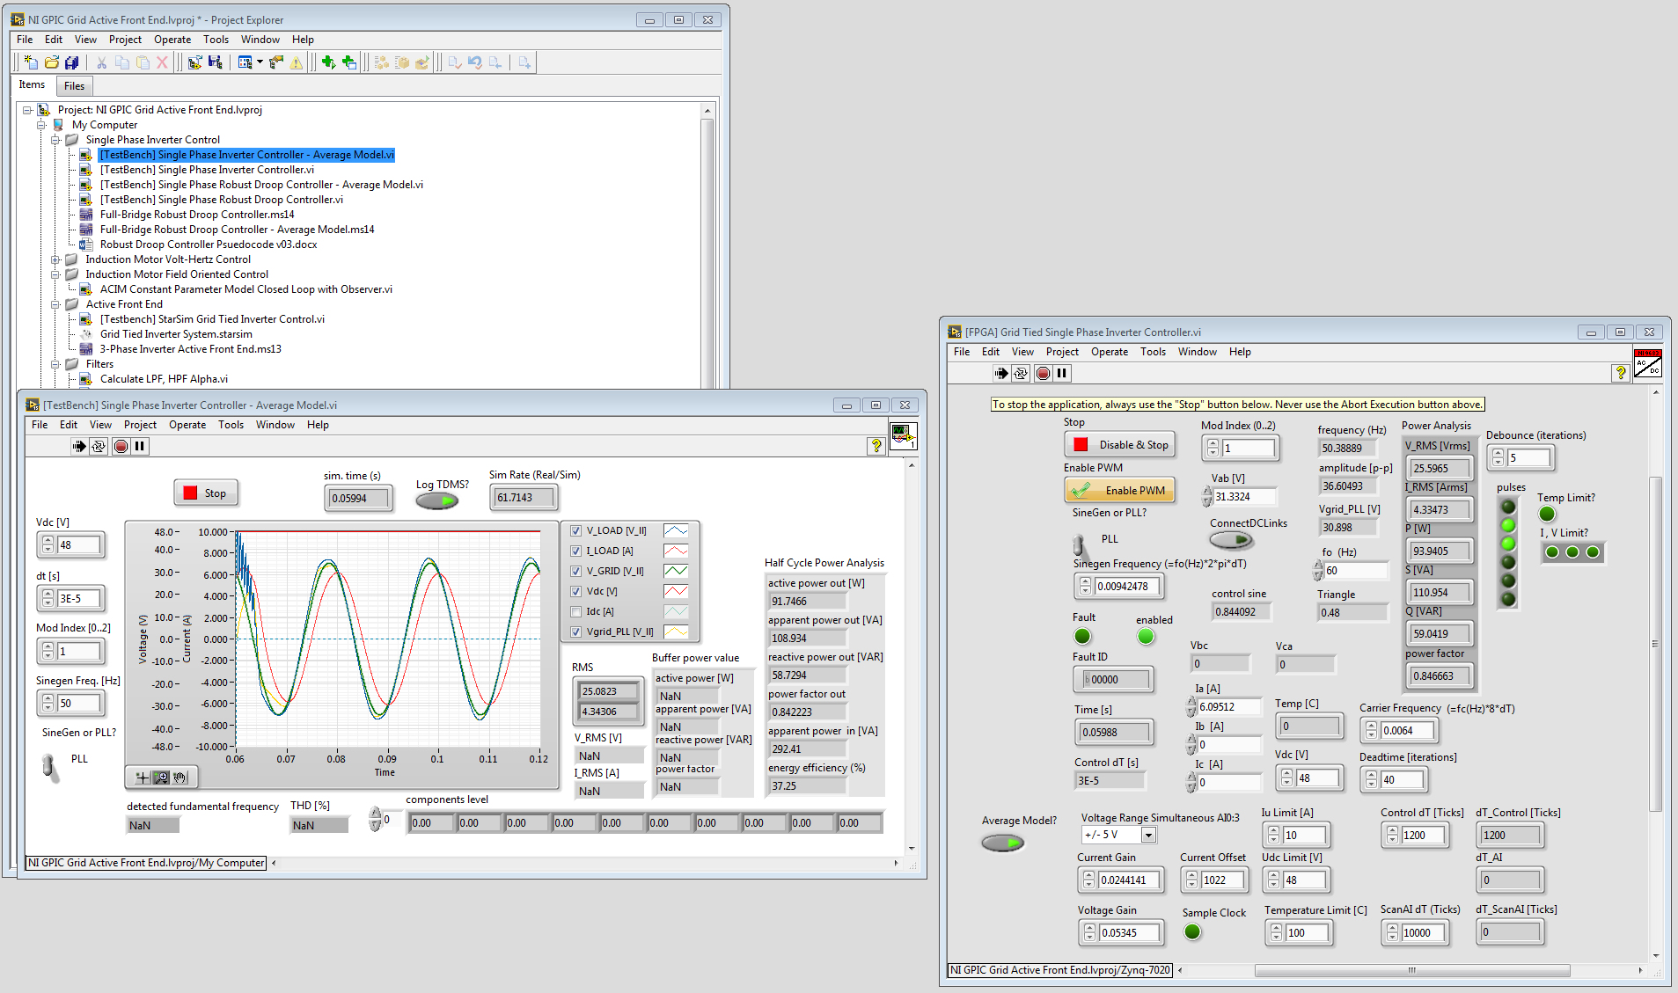Open the Project menu in FPGA controller window

point(1062,352)
